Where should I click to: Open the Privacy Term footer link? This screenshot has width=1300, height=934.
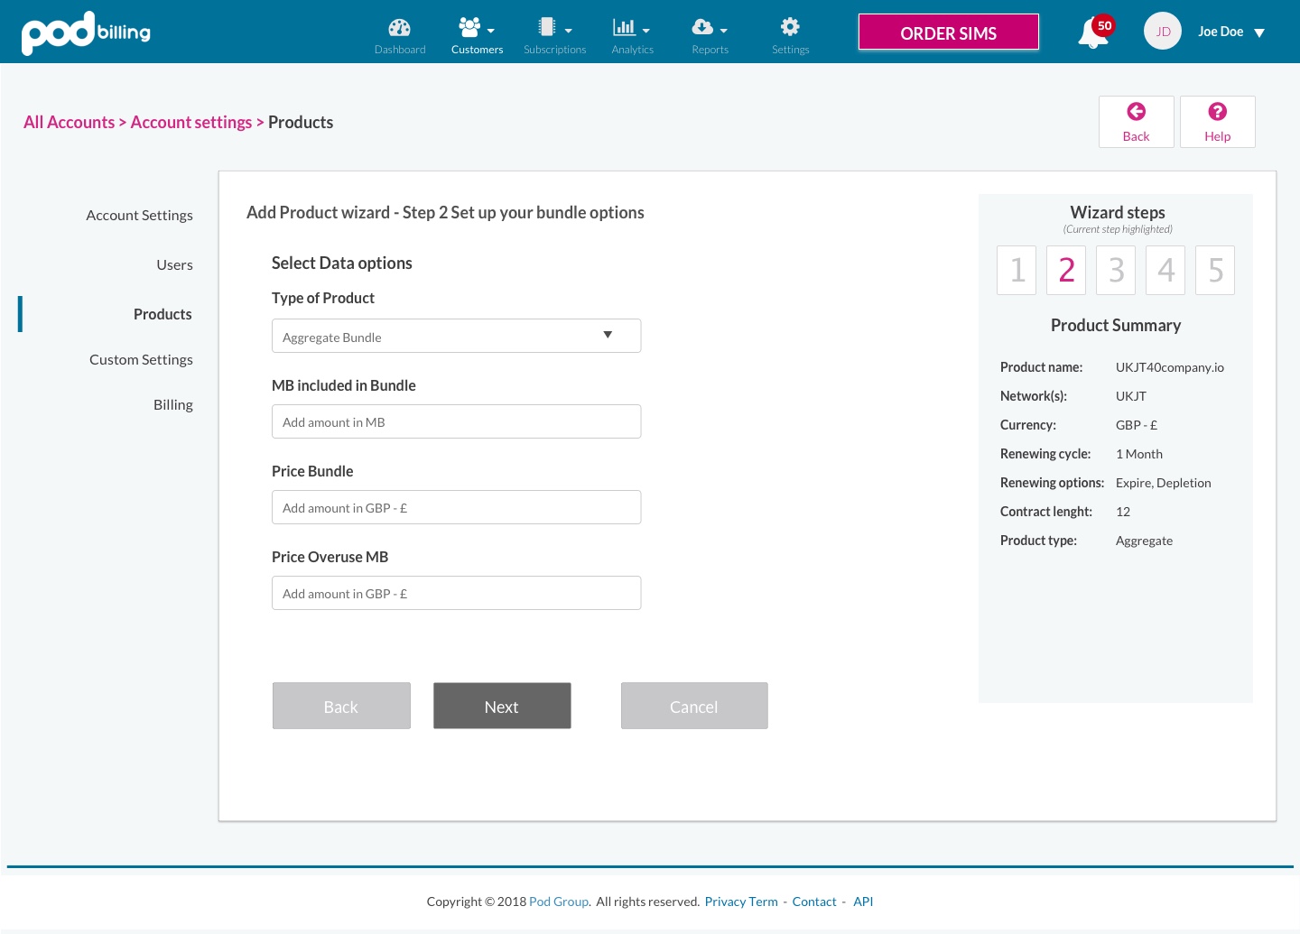(740, 902)
